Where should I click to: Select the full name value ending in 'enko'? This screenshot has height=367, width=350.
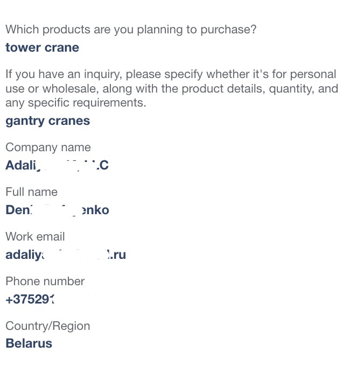(58, 210)
